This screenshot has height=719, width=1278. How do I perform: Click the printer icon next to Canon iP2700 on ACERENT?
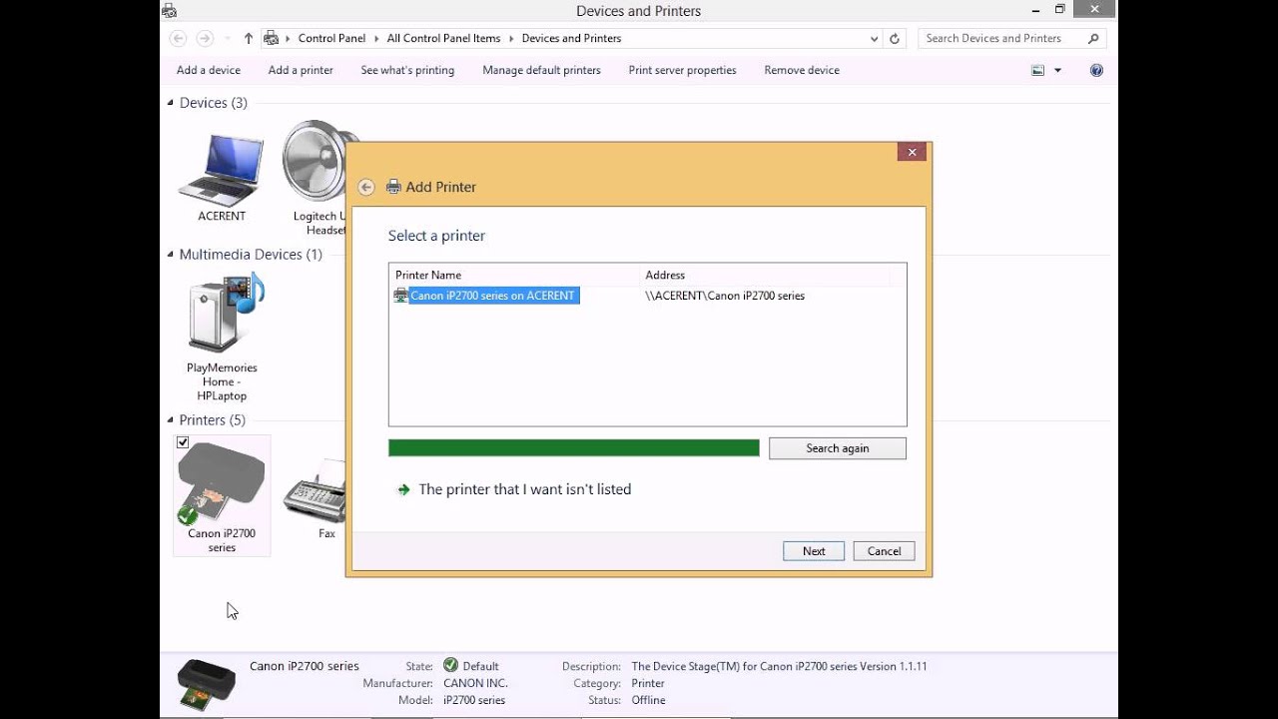click(401, 296)
